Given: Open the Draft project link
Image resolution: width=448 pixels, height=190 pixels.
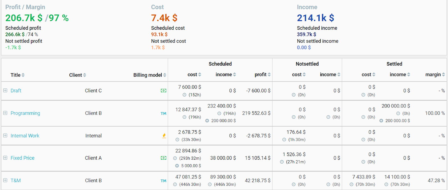Looking at the screenshot, I should tap(16, 91).
